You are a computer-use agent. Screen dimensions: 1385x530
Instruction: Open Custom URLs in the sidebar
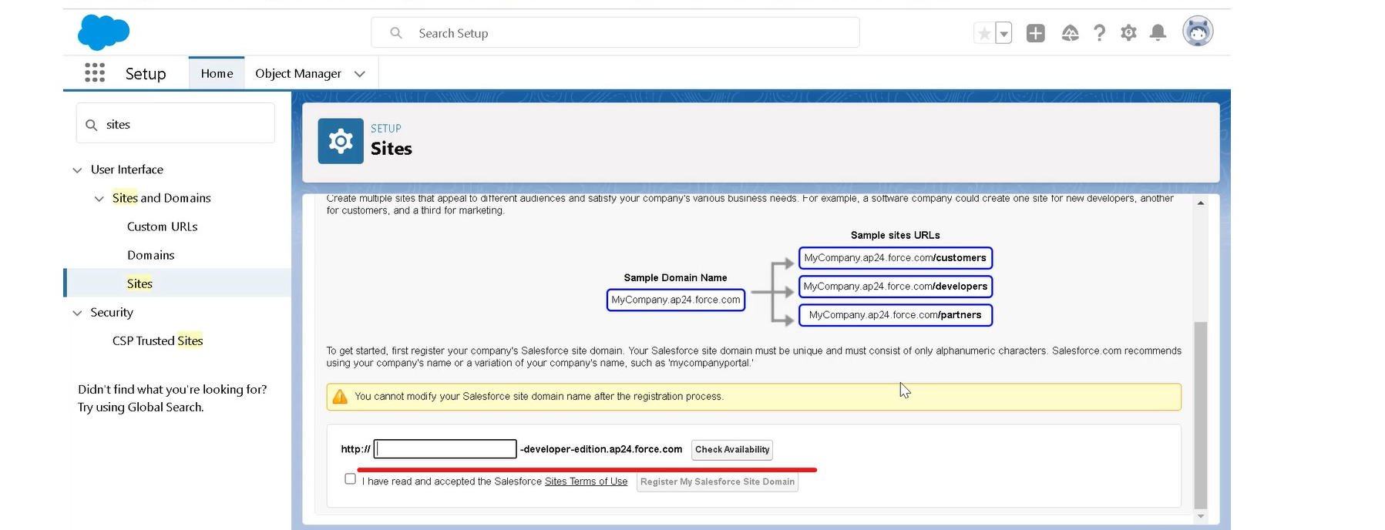click(x=163, y=226)
